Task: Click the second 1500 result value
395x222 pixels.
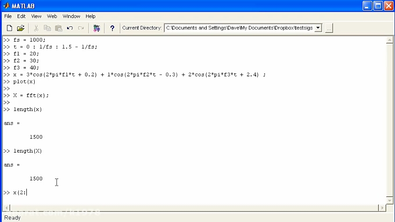Action: point(36,179)
